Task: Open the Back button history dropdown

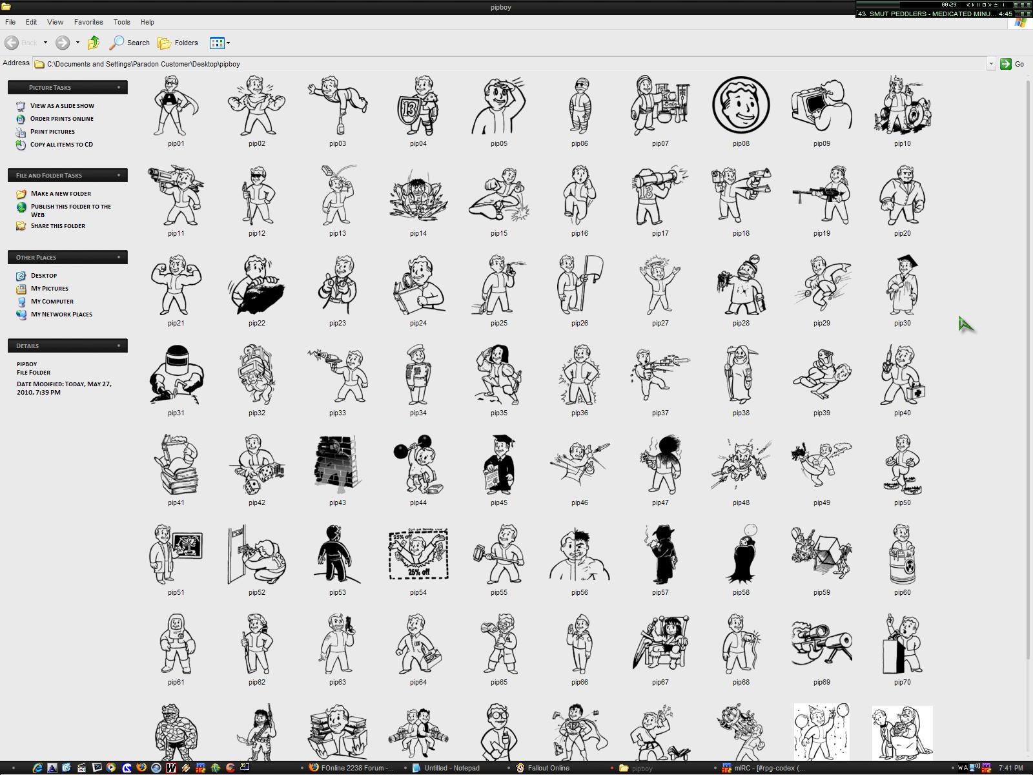Action: 45,43
